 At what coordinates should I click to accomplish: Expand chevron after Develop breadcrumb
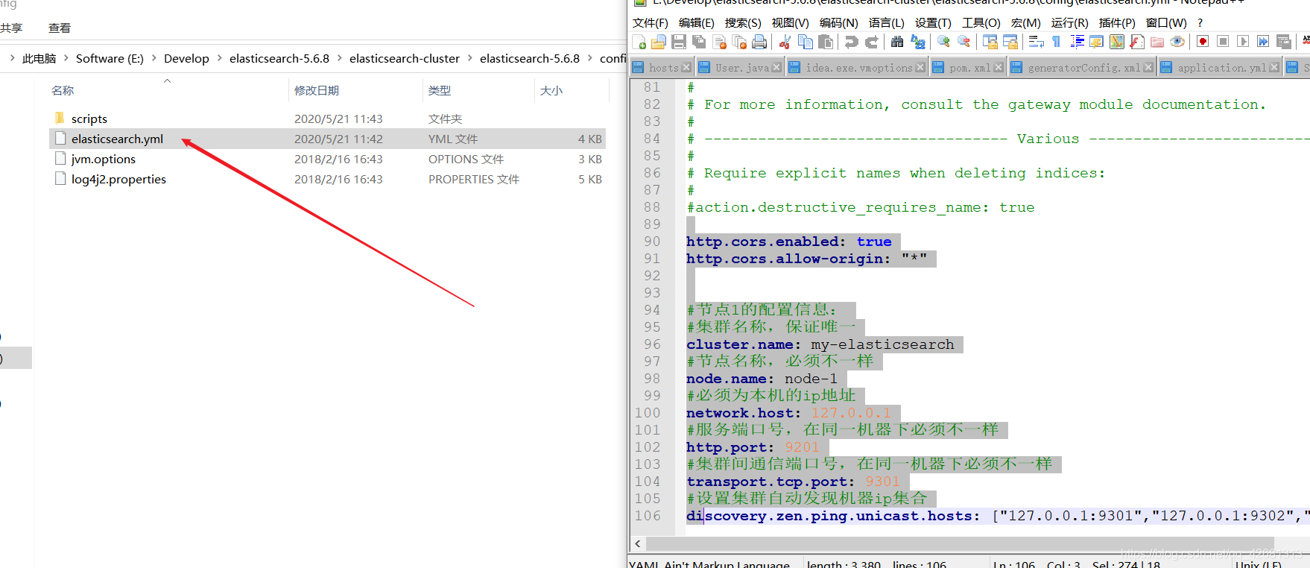219,58
